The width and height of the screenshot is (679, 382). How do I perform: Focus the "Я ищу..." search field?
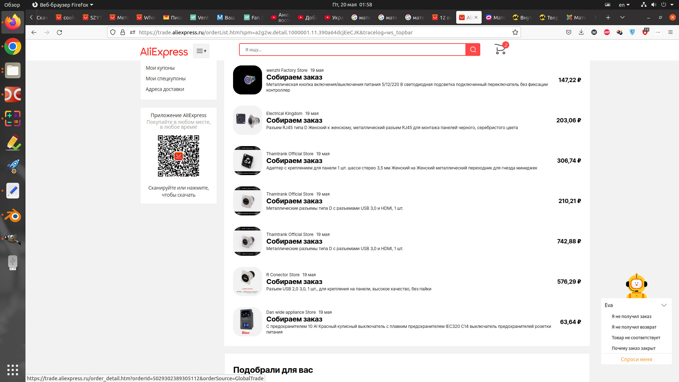pos(352,50)
